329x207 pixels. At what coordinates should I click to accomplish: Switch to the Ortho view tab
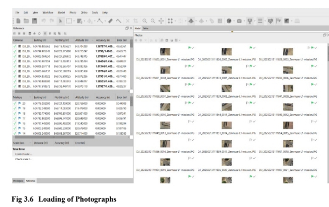(x=146, y=29)
